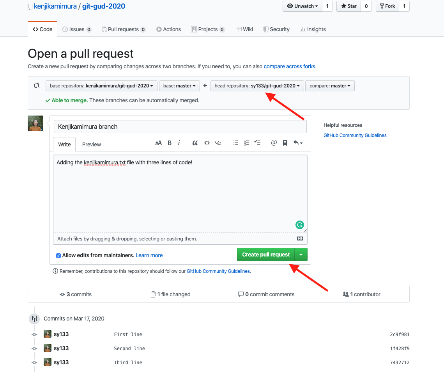The width and height of the screenshot is (444, 372).
Task: Click the info icon beside Remember notice
Action: coord(55,271)
